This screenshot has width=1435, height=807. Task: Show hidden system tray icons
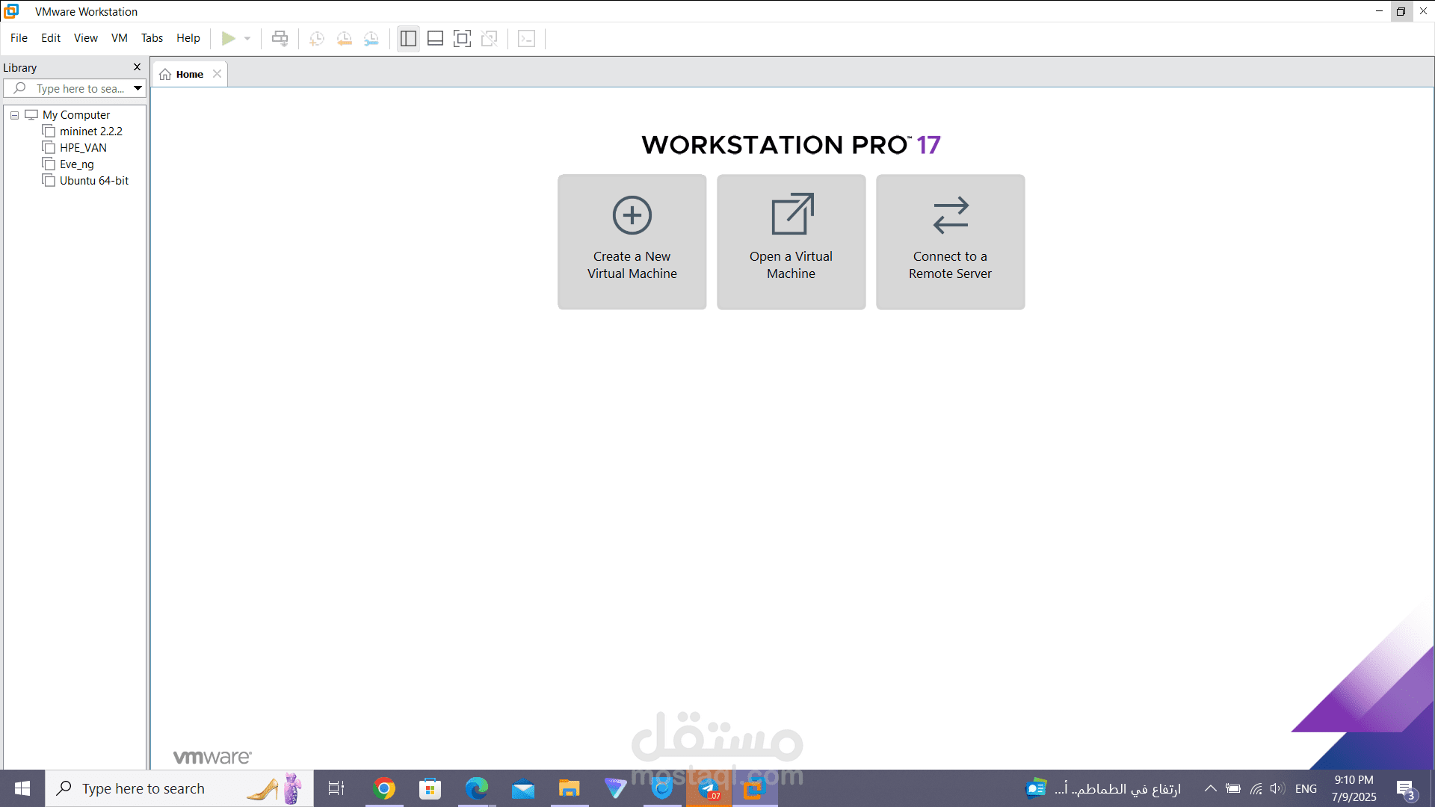pos(1210,788)
